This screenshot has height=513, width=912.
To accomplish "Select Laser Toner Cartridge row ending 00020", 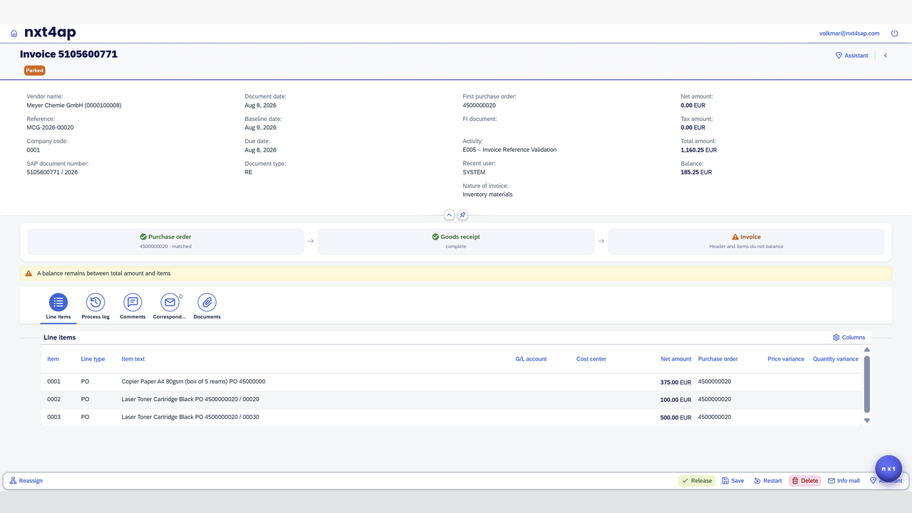I will coord(451,400).
